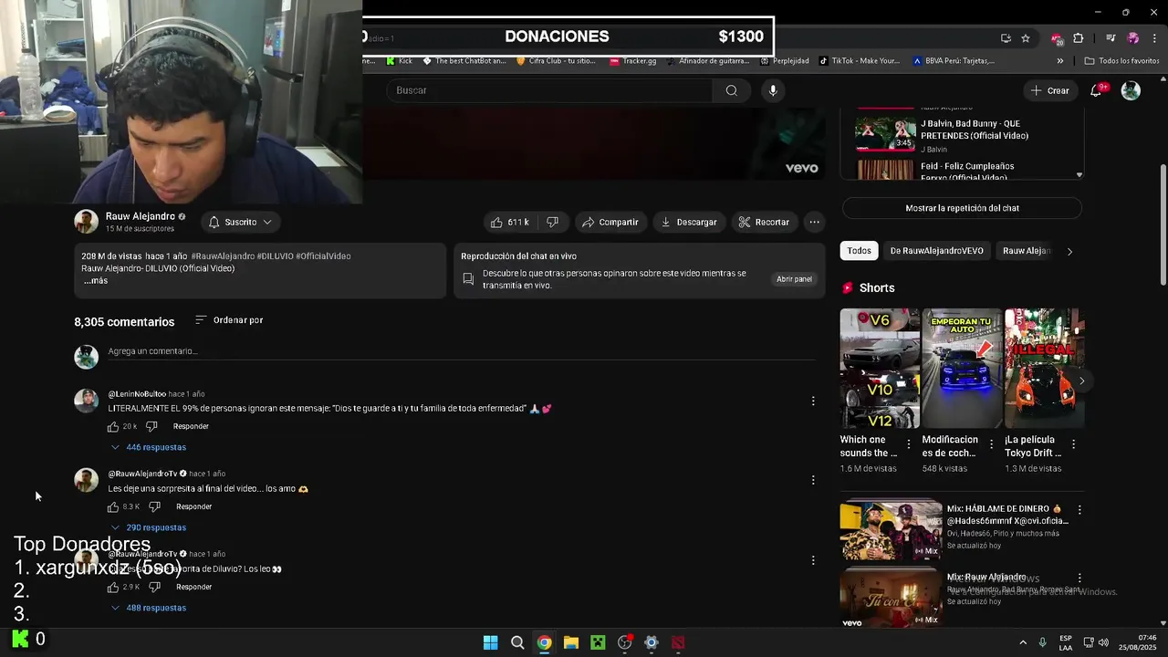Expand 446 respuestas replies
This screenshot has width=1168, height=657.
tap(149, 447)
